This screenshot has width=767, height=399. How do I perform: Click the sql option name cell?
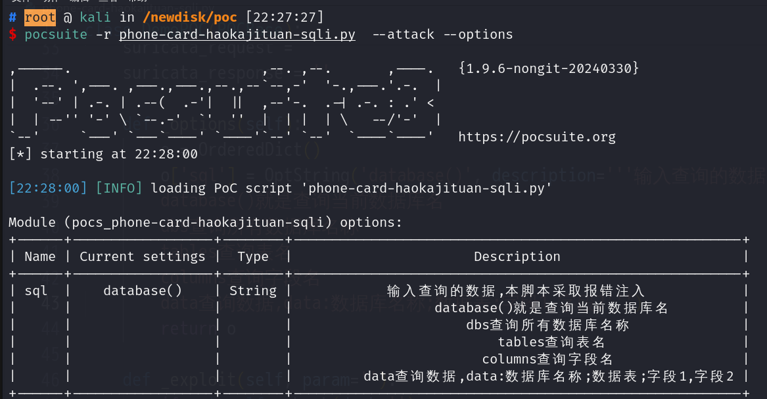click(35, 291)
